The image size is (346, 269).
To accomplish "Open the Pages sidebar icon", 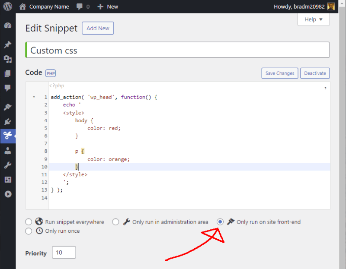I will click(x=8, y=74).
